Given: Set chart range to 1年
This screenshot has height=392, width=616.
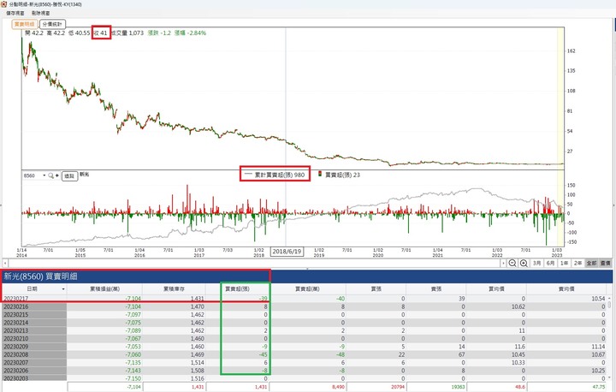Looking at the screenshot, I should (x=564, y=263).
